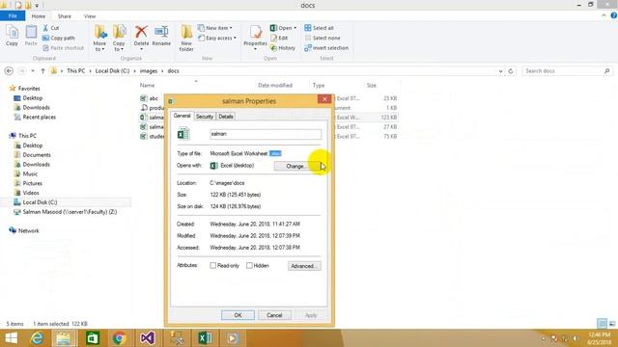Create a New folder from ribbon
This screenshot has height=347, width=618.
186,39
